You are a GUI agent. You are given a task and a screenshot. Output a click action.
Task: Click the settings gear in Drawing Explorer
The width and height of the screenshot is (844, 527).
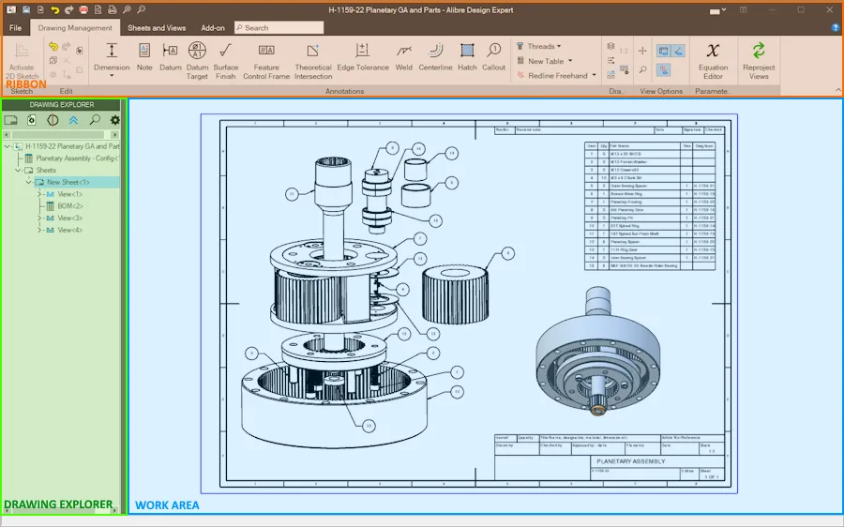[x=114, y=120]
